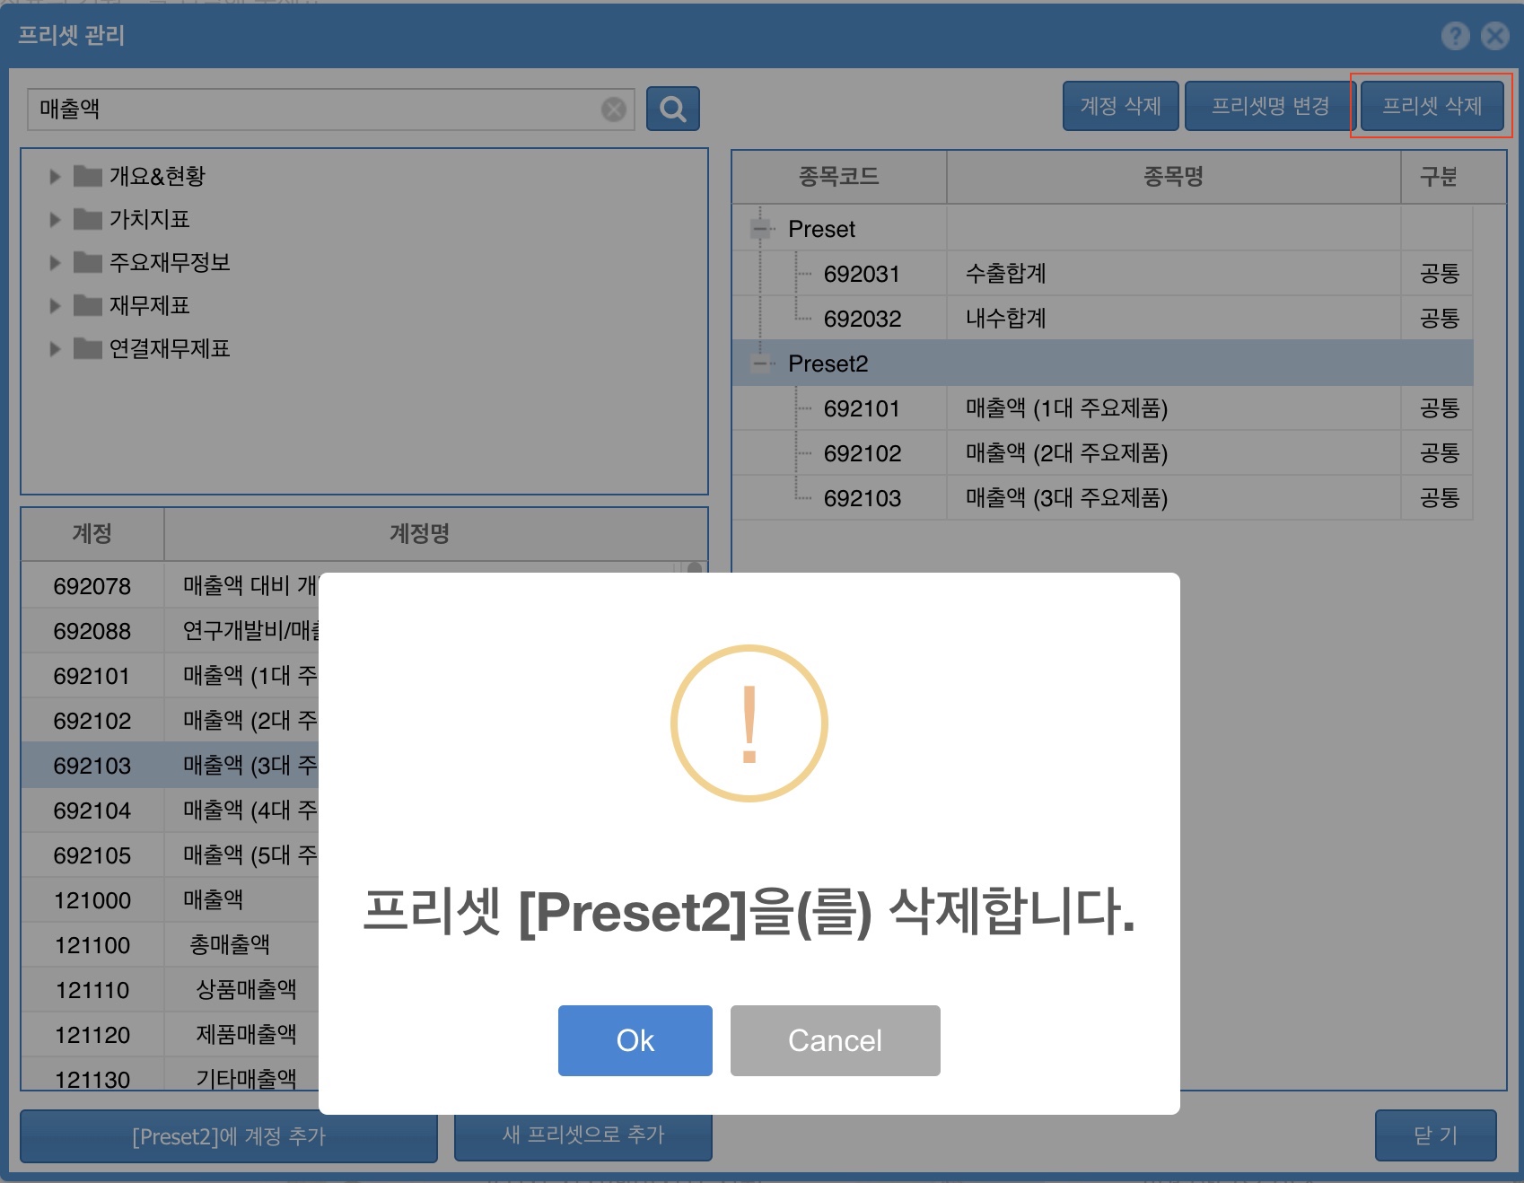Select account row 692104
Viewport: 1524px width, 1183px height.
(171, 811)
